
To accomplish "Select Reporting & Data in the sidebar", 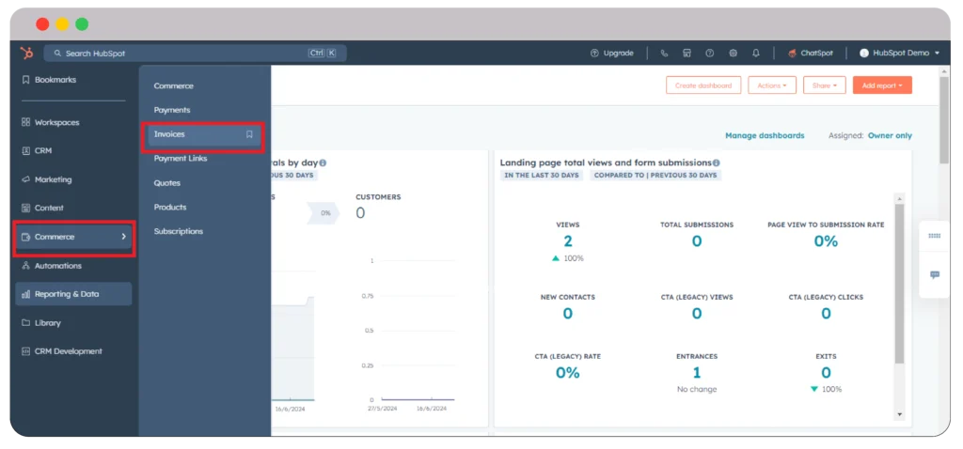I will pos(67,294).
